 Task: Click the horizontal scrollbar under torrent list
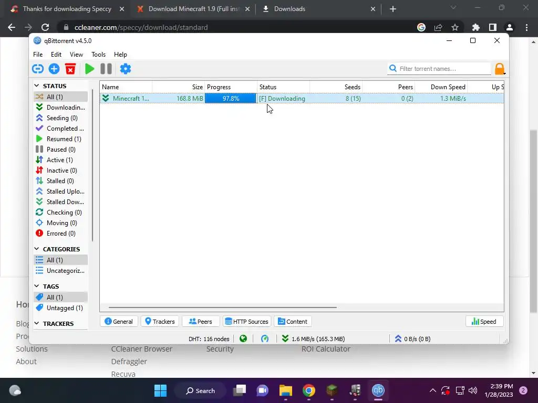pos(222,307)
